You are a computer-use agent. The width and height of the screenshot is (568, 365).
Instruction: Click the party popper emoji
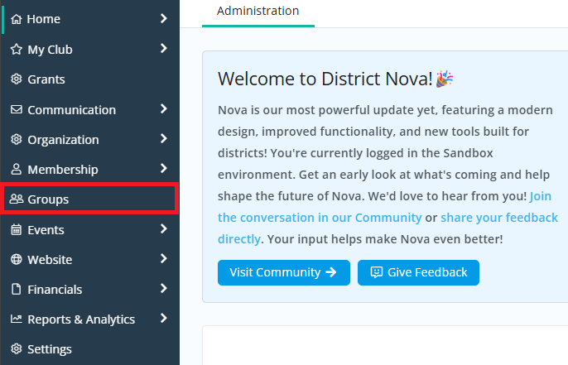(x=445, y=79)
